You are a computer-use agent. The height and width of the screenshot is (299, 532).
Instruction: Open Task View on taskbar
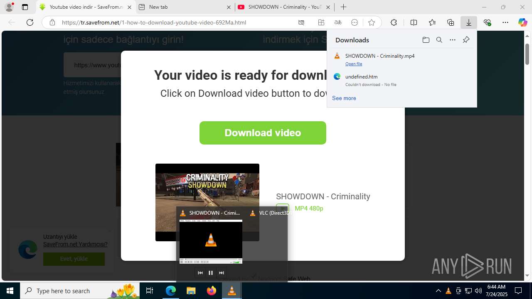coord(150,291)
